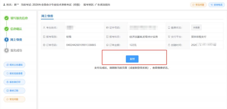
Task: Click the orange 常见问题 sidebar button
Action: pos(14,99)
